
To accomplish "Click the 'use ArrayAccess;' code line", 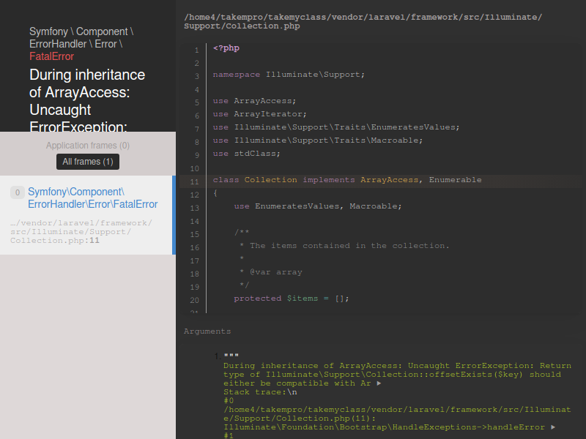I will pos(254,101).
